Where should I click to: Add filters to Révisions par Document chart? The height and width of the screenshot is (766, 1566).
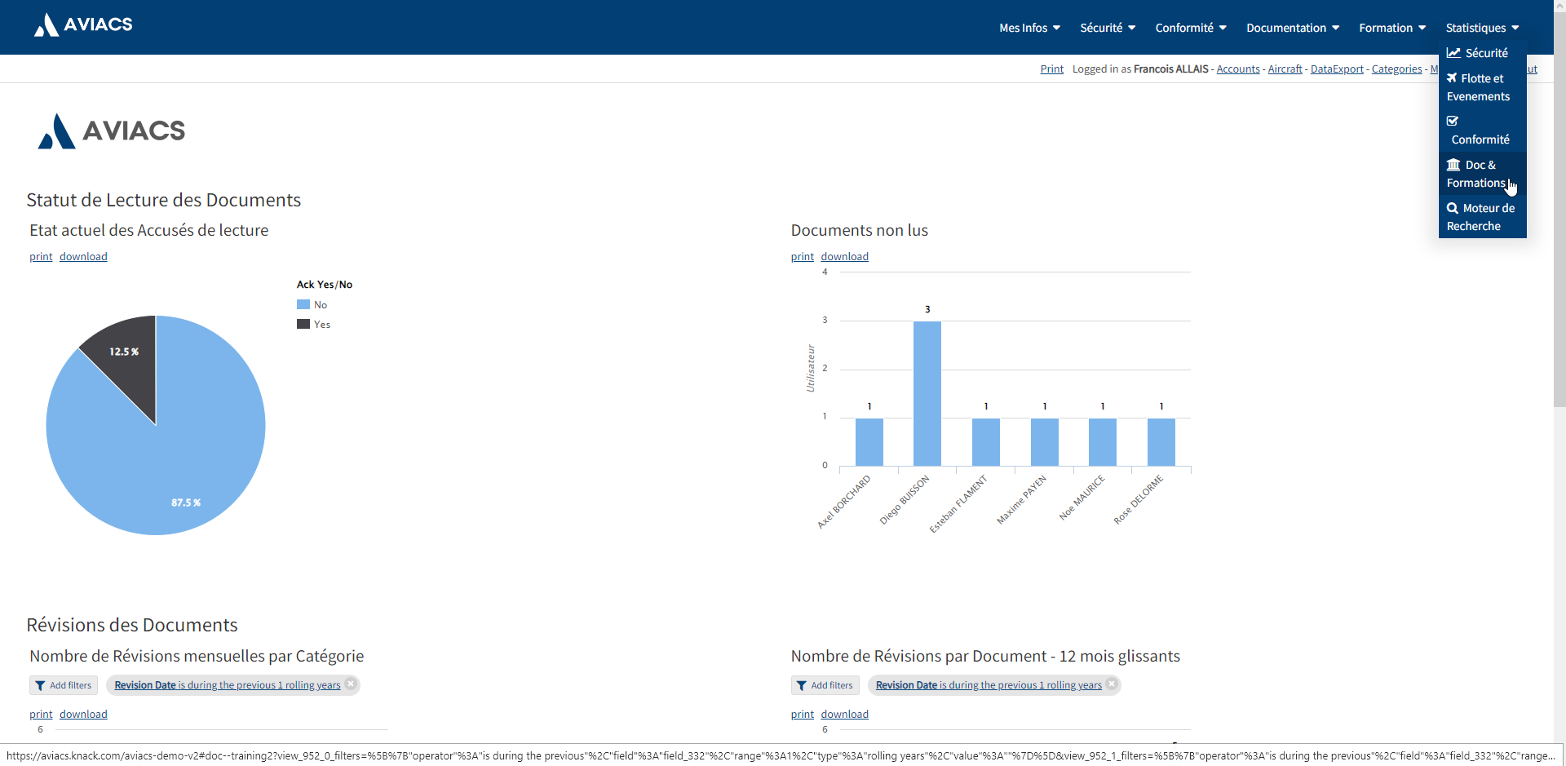(x=825, y=685)
